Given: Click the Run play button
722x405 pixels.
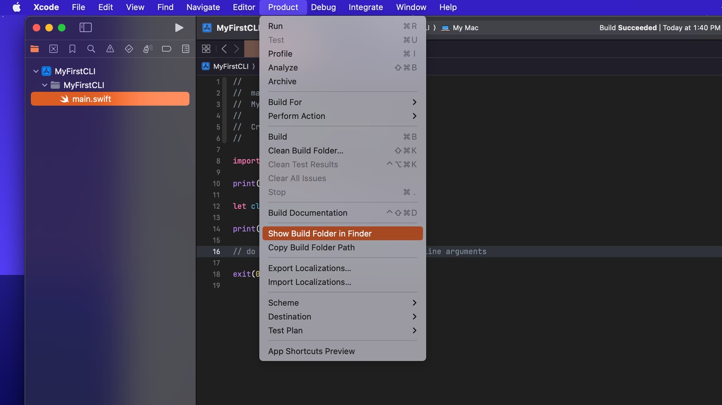Looking at the screenshot, I should click(x=179, y=27).
